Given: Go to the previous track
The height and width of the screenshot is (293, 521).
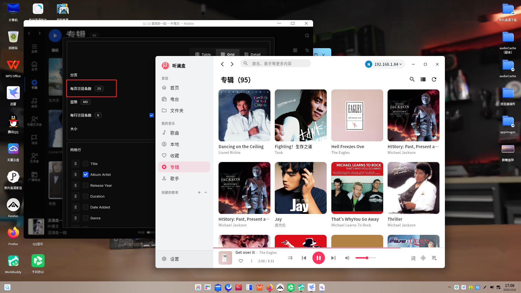Looking at the screenshot, I should click(x=304, y=258).
